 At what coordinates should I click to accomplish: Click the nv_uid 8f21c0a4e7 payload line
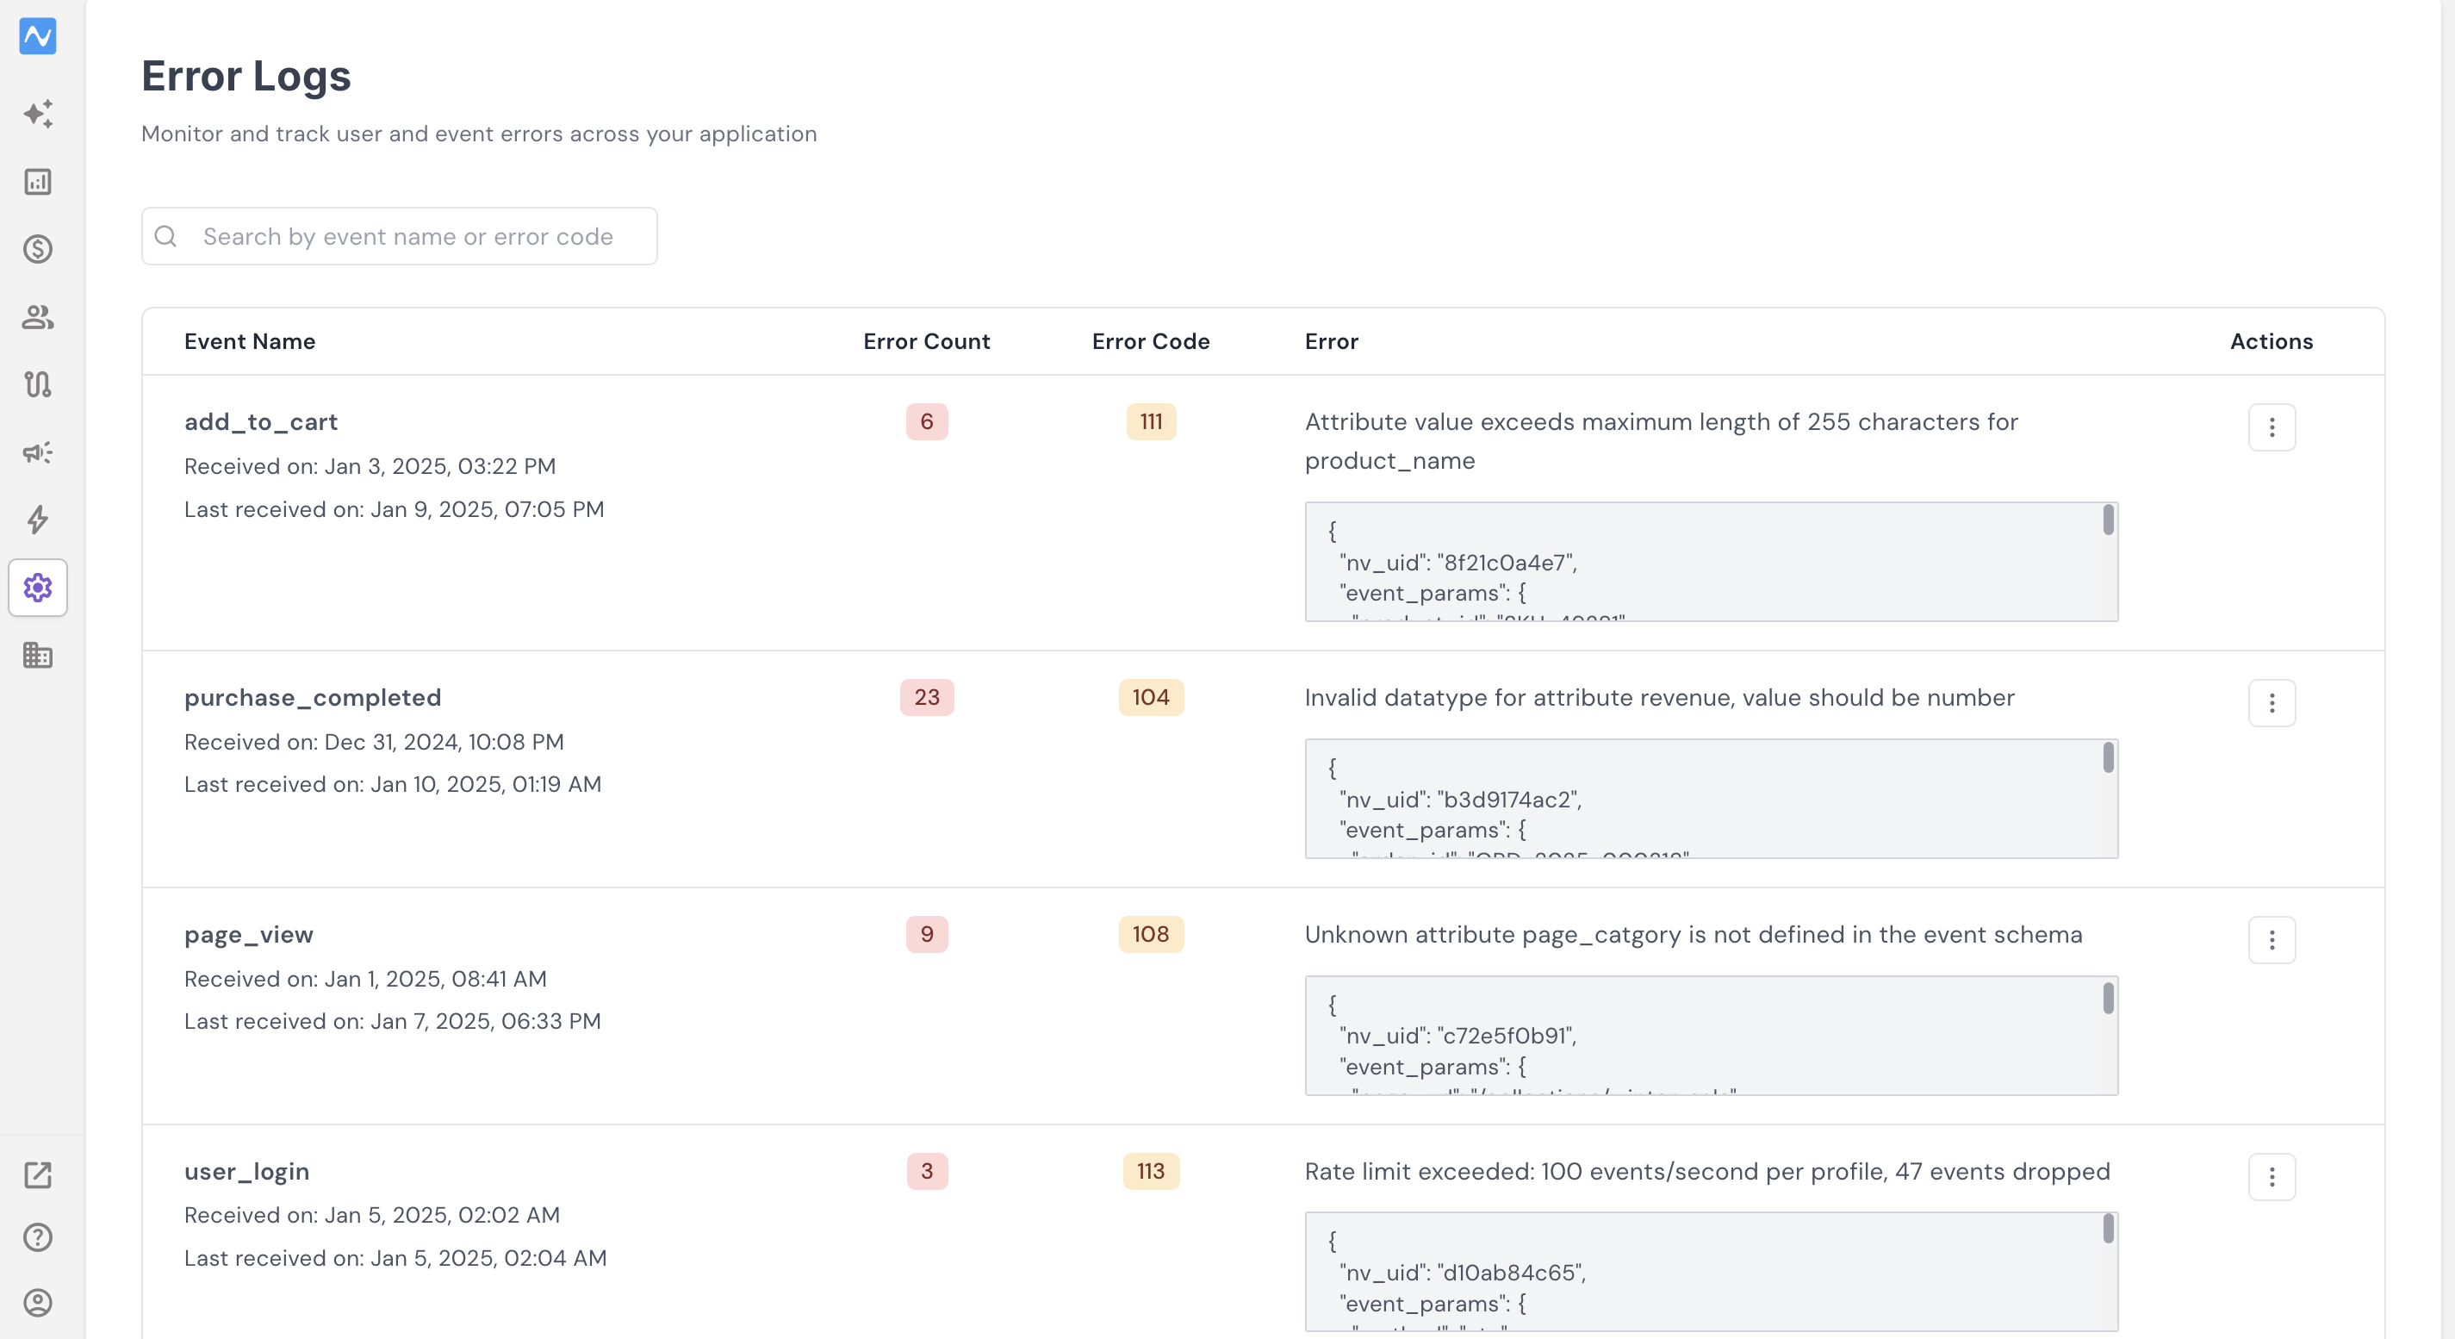(1458, 563)
